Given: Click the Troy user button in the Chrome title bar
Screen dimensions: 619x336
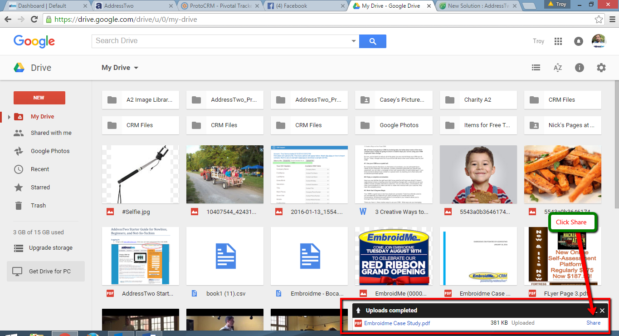Looking at the screenshot, I should (x=557, y=4).
